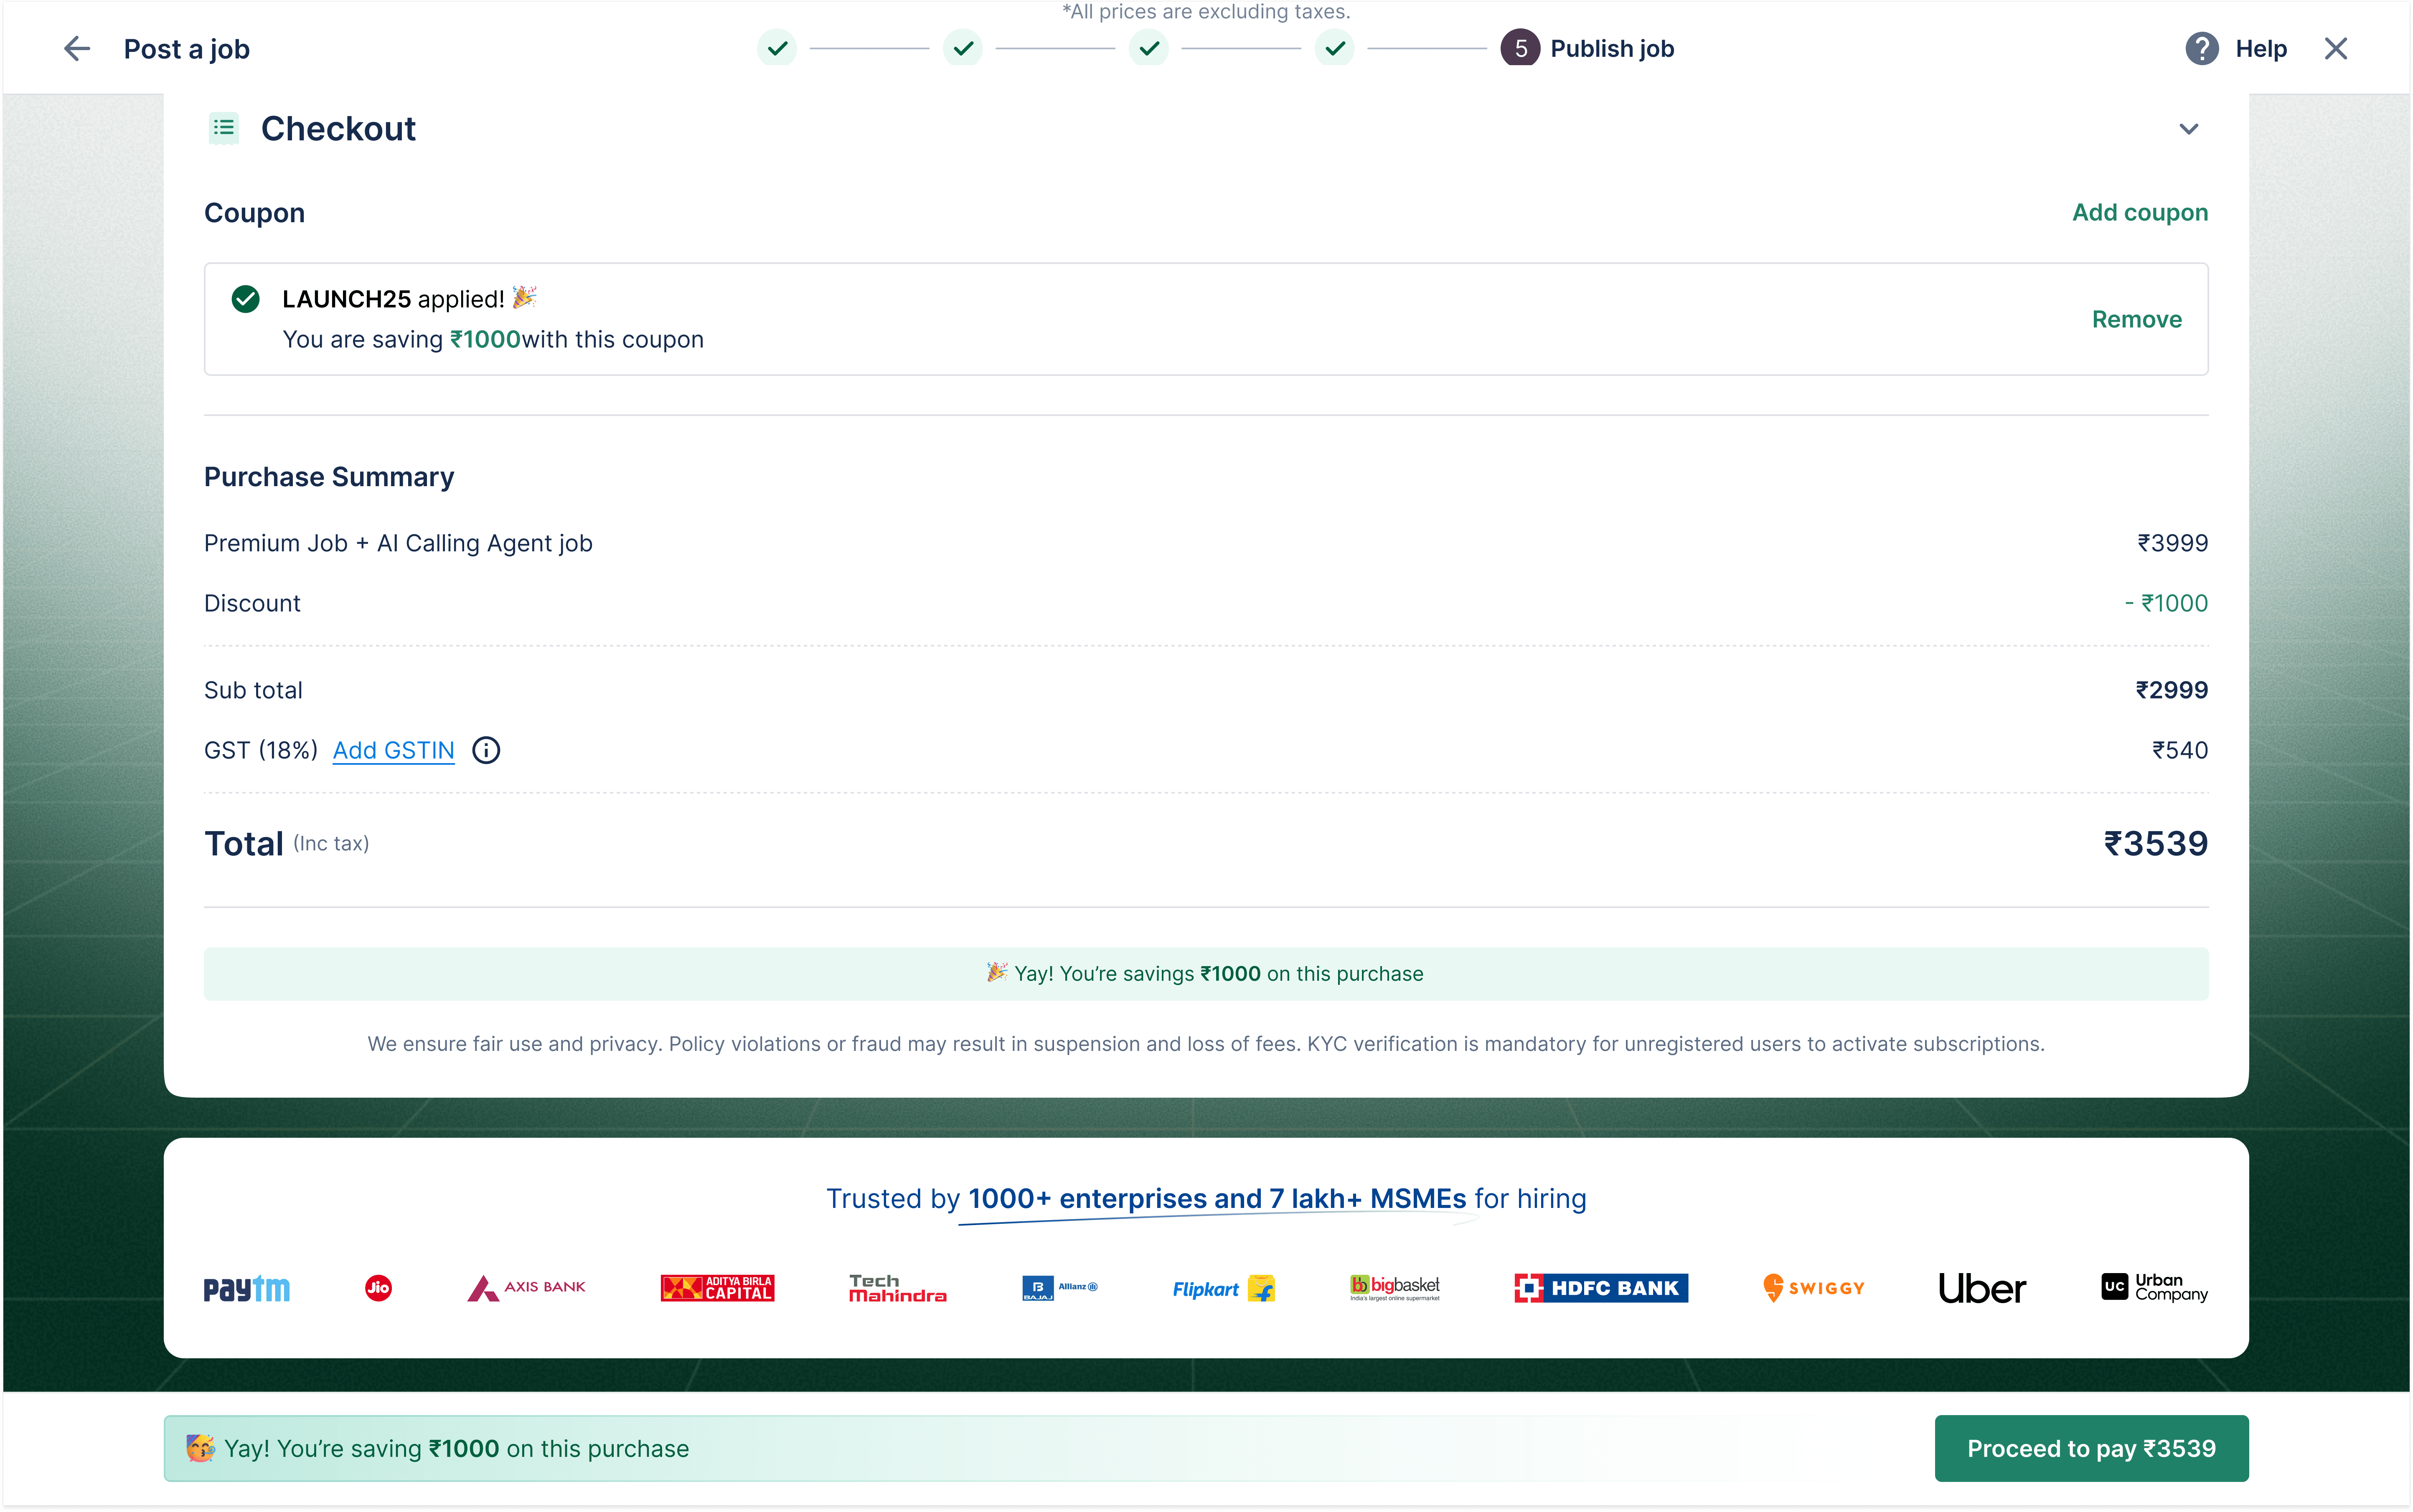This screenshot has width=2413, height=1512.
Task: Click the Swiggy logo
Action: (1814, 1288)
